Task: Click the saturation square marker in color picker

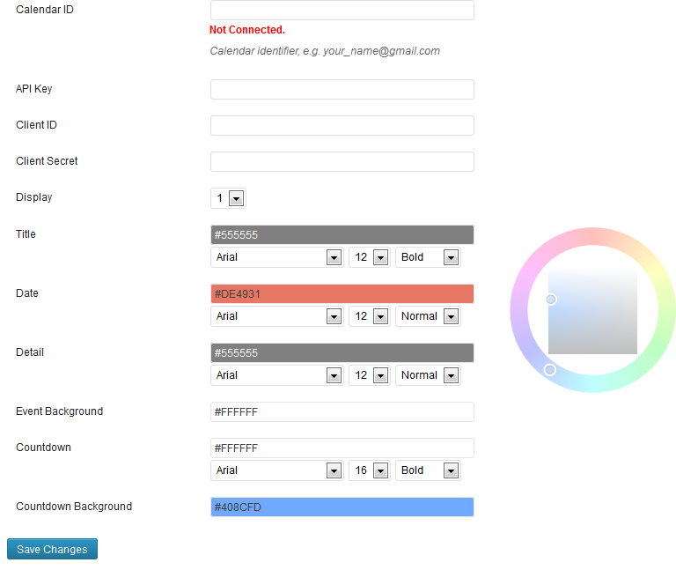Action: point(550,300)
